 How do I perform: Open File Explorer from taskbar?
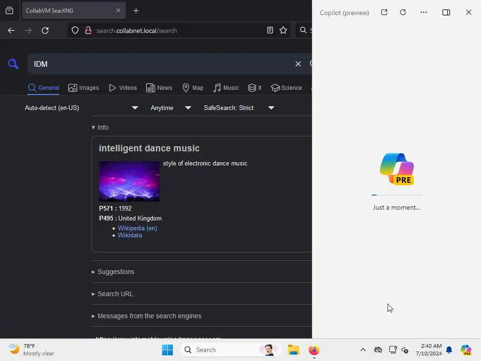[x=293, y=350]
